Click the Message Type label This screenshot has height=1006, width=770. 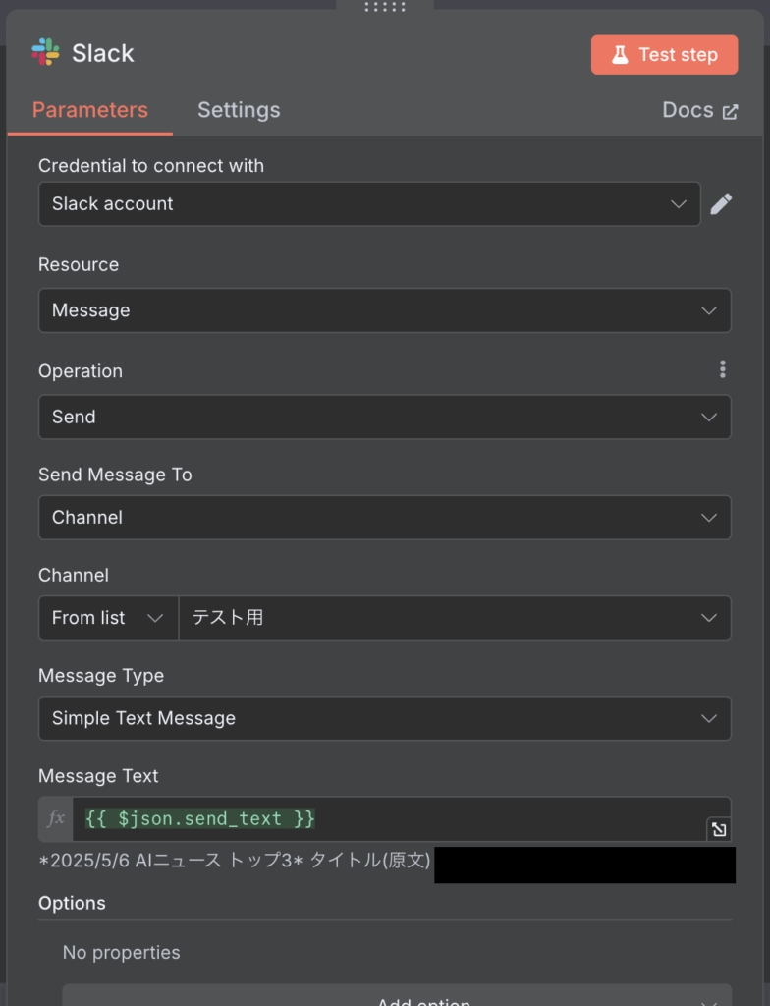pyautogui.click(x=101, y=676)
